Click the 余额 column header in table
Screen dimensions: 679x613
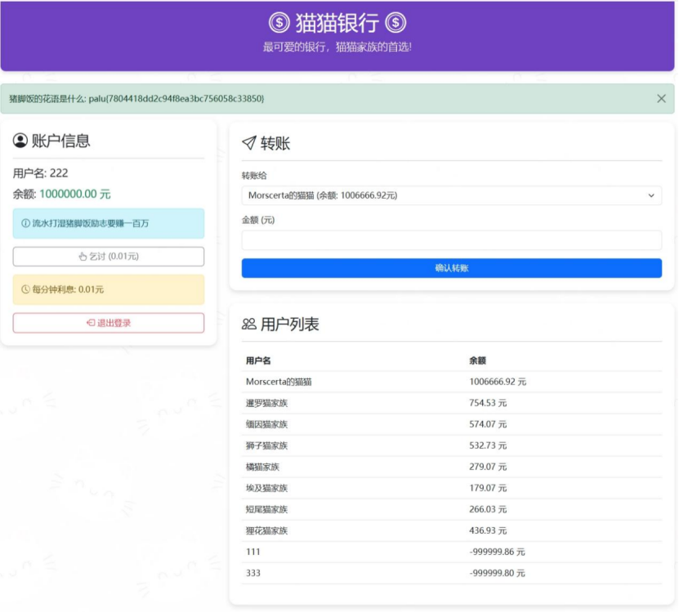point(477,360)
